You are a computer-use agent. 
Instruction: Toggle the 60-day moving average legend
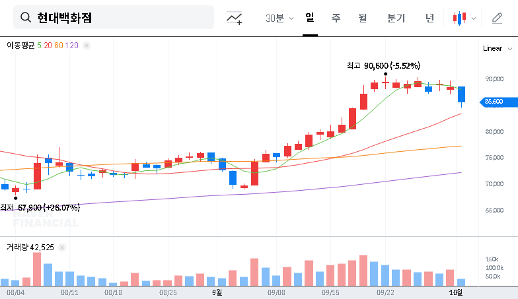59,45
